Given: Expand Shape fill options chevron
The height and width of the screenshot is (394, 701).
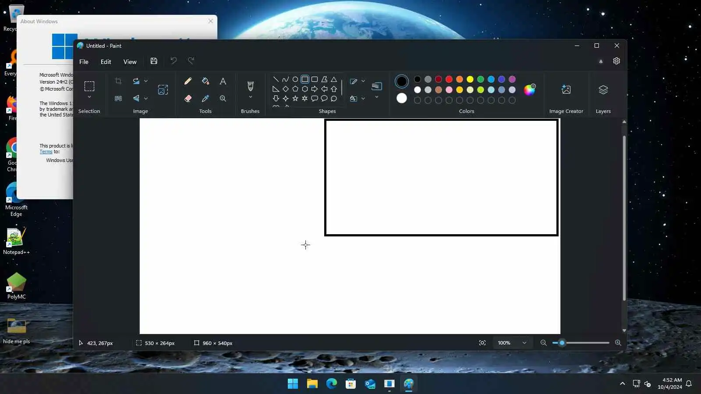Looking at the screenshot, I should 363,98.
